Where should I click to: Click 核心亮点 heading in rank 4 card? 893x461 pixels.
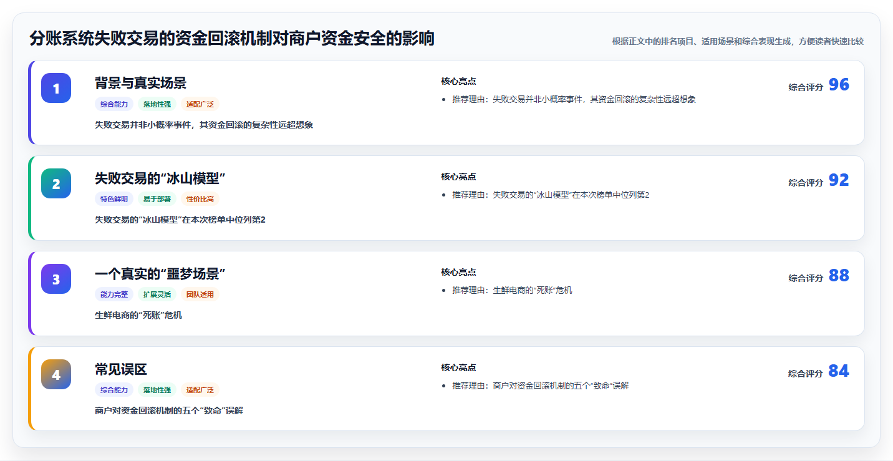458,367
